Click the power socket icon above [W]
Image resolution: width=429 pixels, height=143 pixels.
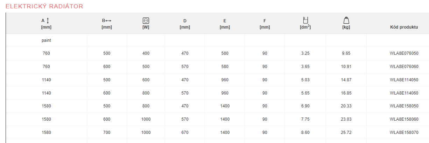pos(146,21)
